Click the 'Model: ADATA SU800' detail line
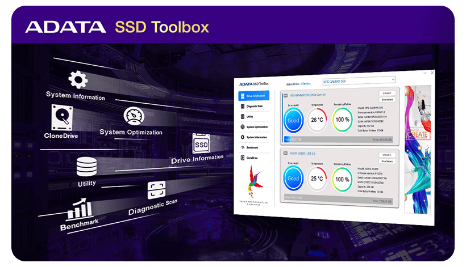Viewport: 466px width, 267px height. pyautogui.click(x=368, y=168)
